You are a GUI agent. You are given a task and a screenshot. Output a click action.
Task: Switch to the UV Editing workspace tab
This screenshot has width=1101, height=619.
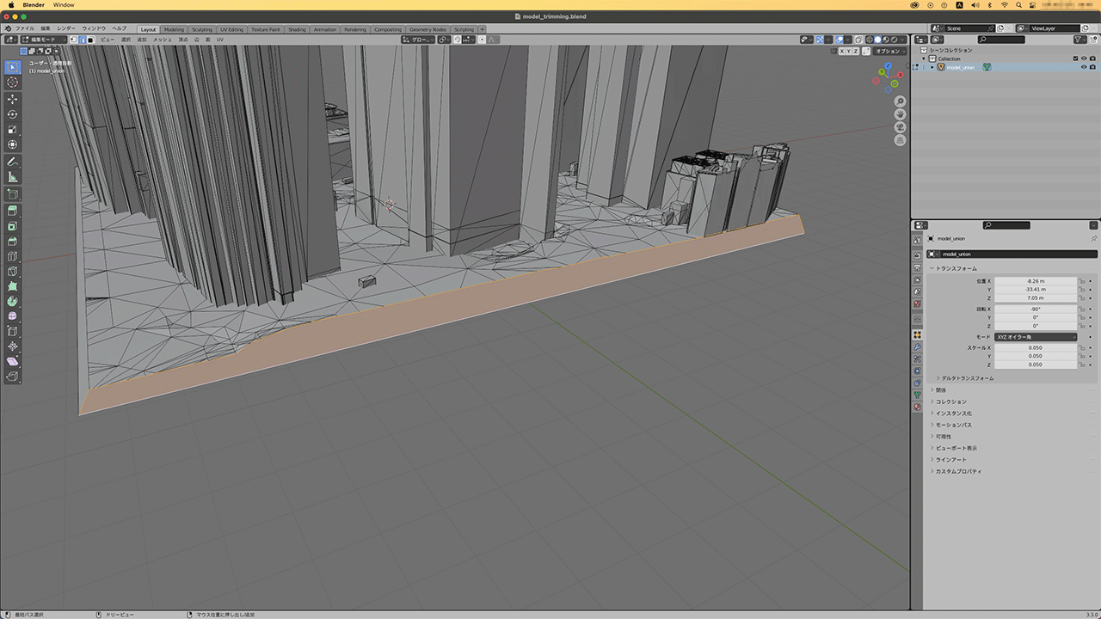(232, 29)
